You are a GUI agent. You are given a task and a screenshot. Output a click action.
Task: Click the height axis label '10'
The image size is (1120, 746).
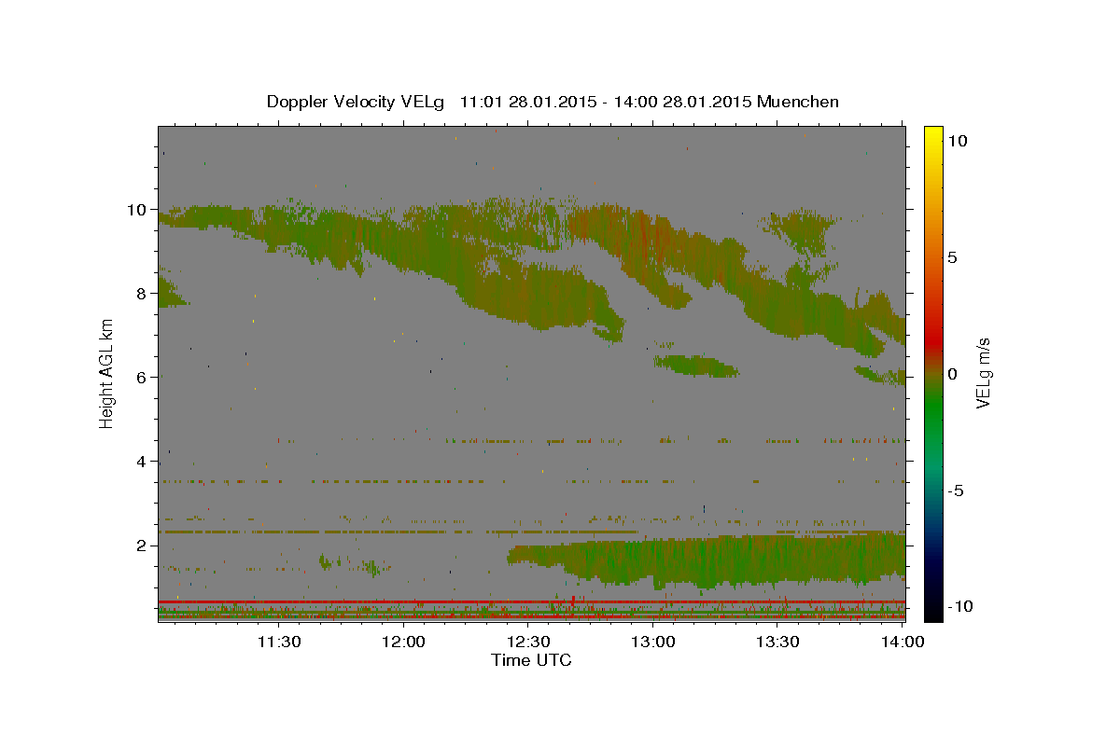(x=139, y=209)
